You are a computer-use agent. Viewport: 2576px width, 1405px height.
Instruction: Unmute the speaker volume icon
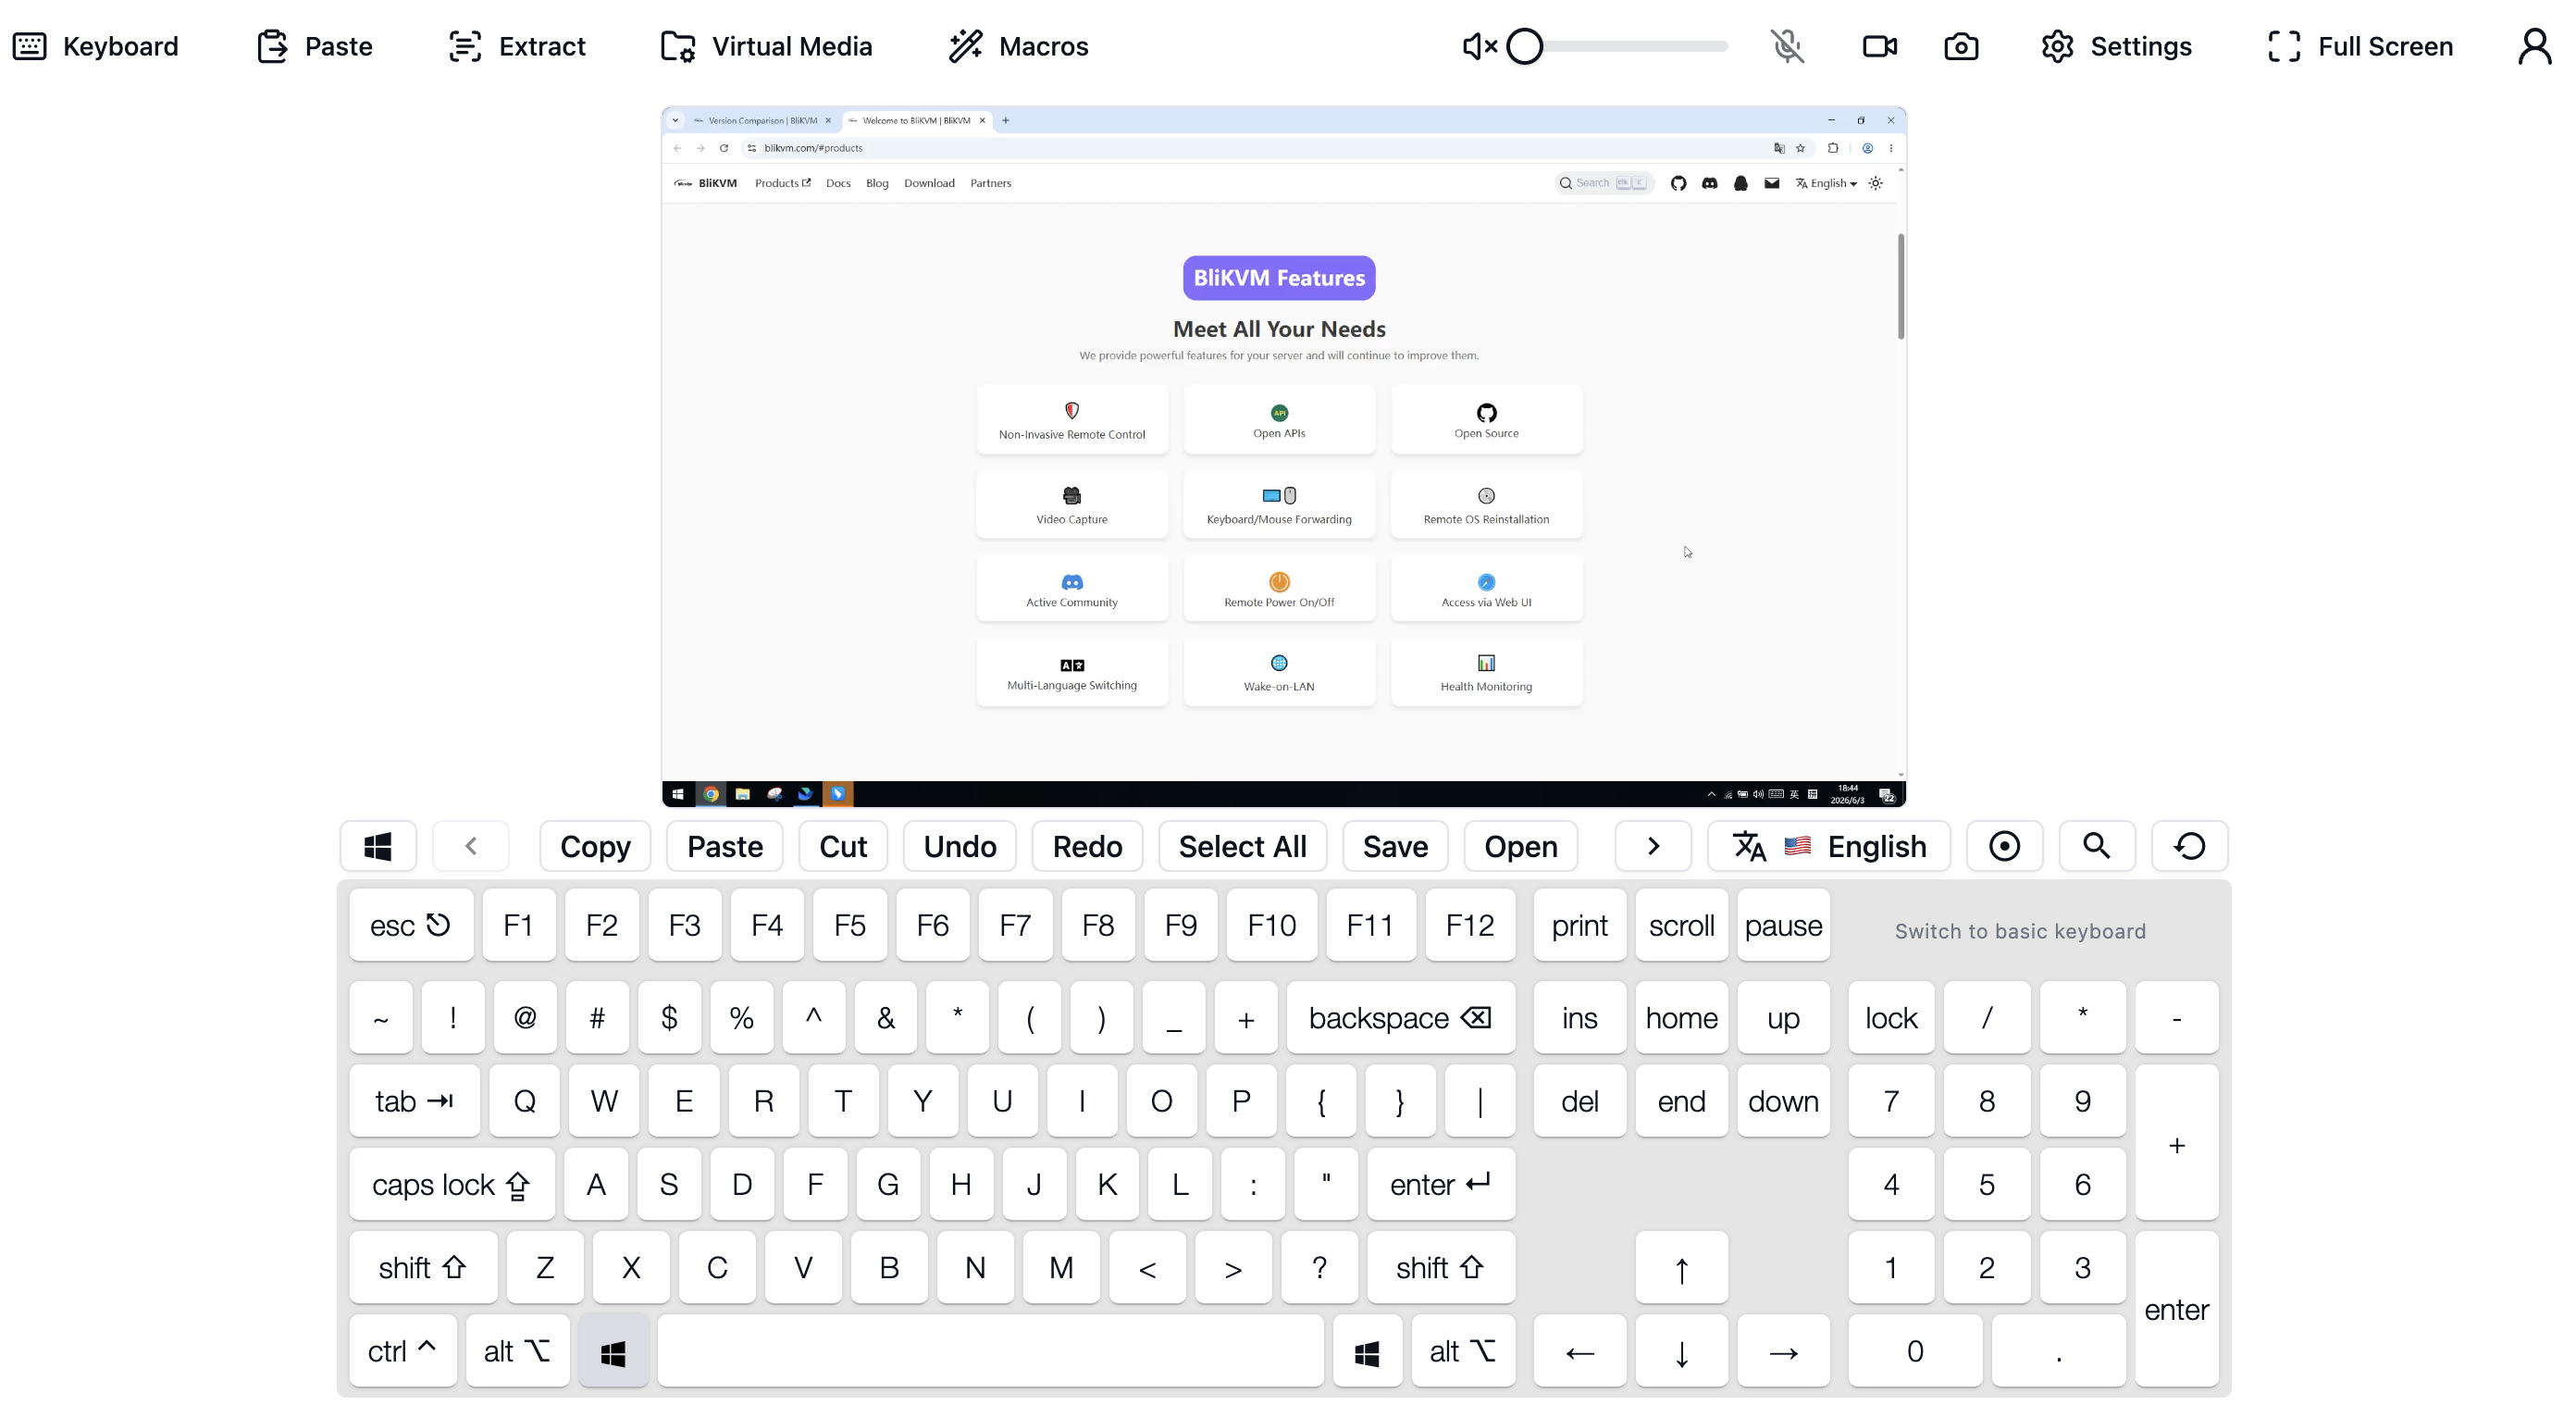1479,46
